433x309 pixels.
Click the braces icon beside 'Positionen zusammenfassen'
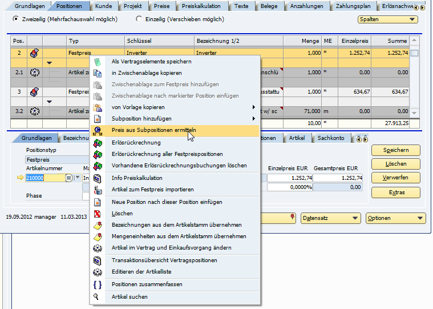pyautogui.click(x=98, y=284)
